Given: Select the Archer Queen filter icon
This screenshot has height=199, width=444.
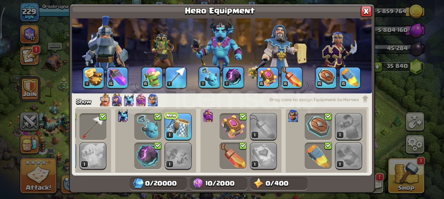Looking at the screenshot, I should click(x=117, y=100).
